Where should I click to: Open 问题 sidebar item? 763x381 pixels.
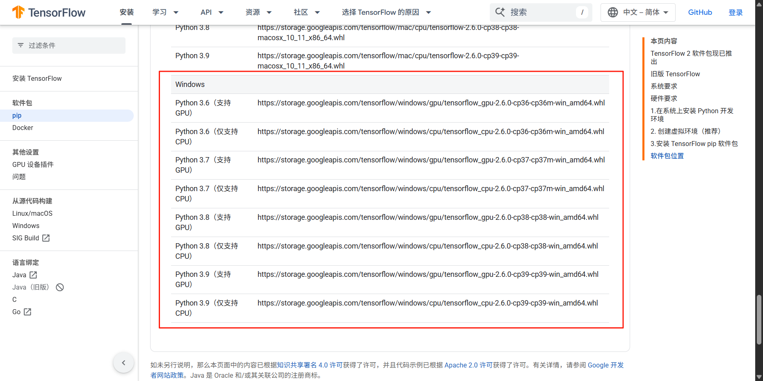tap(19, 177)
